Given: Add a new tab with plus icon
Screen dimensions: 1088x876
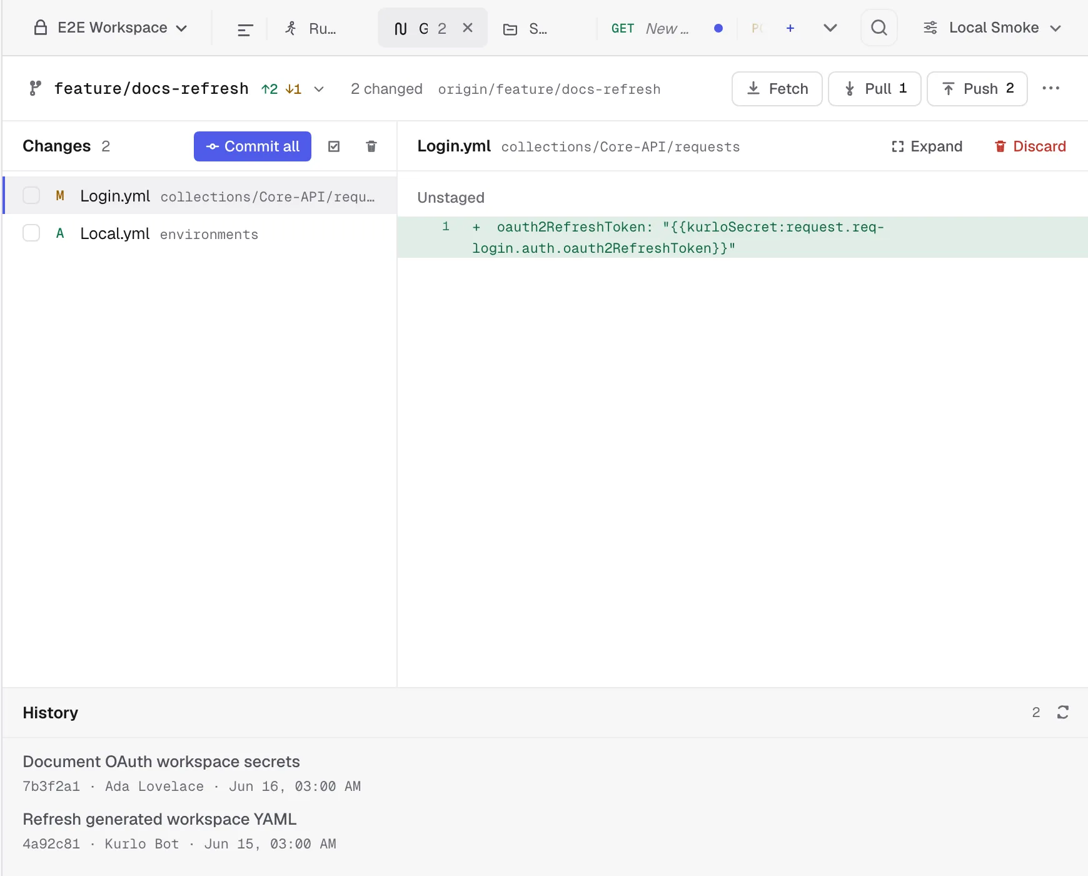Looking at the screenshot, I should point(790,28).
